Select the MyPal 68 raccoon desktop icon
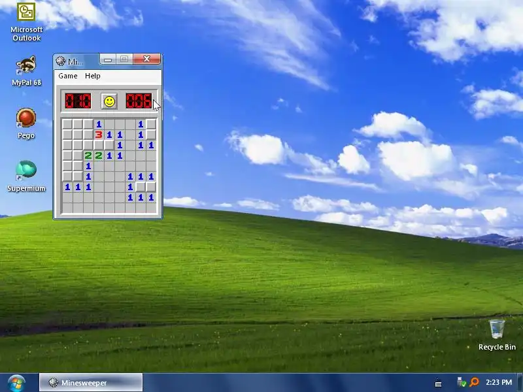 26,71
